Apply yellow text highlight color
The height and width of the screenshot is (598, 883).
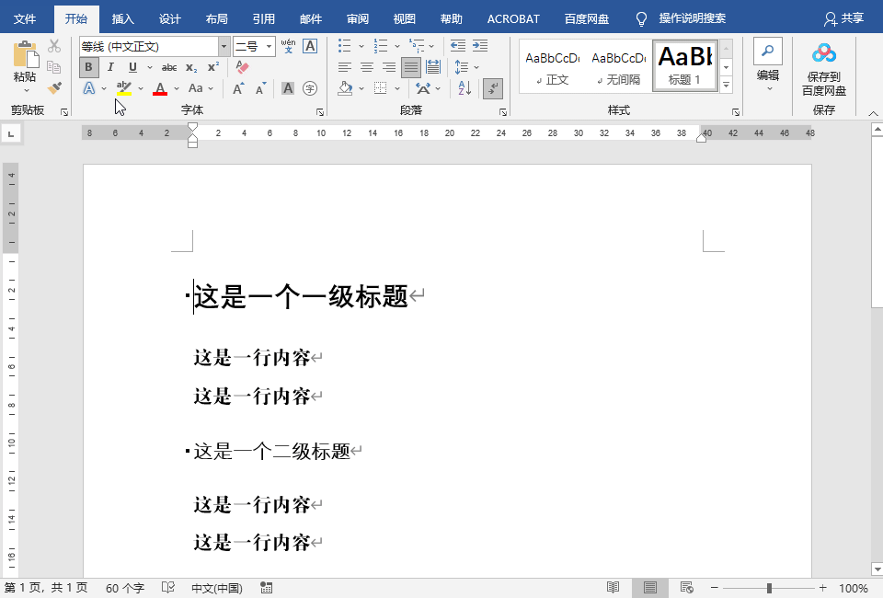click(125, 88)
